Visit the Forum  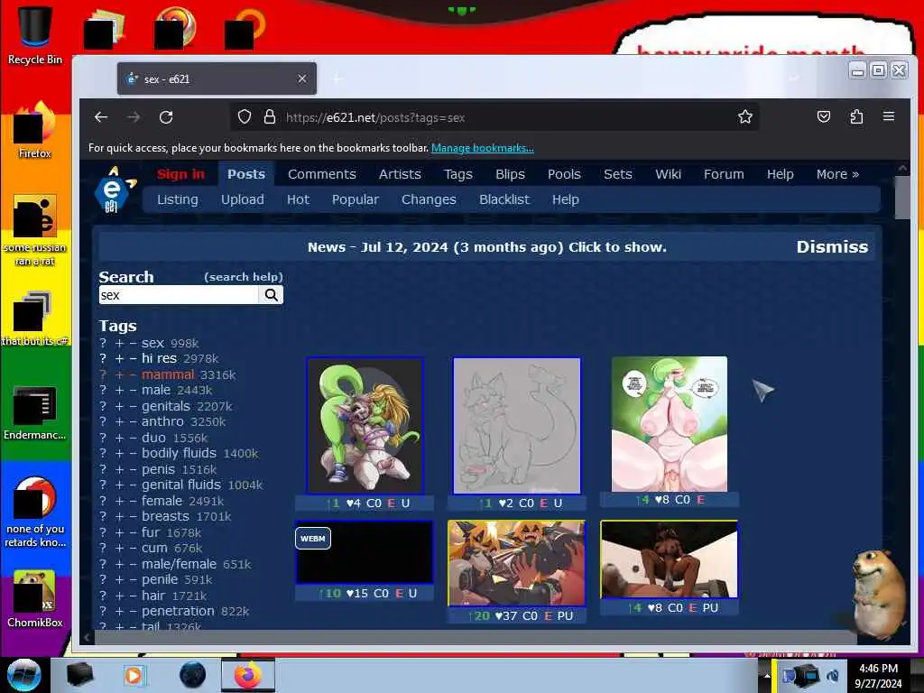pyautogui.click(x=724, y=174)
